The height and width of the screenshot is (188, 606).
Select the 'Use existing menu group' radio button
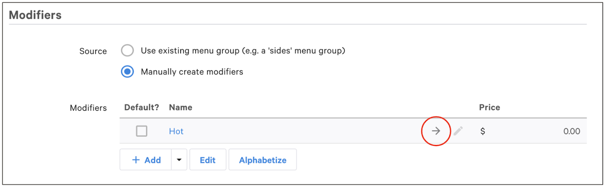click(127, 51)
